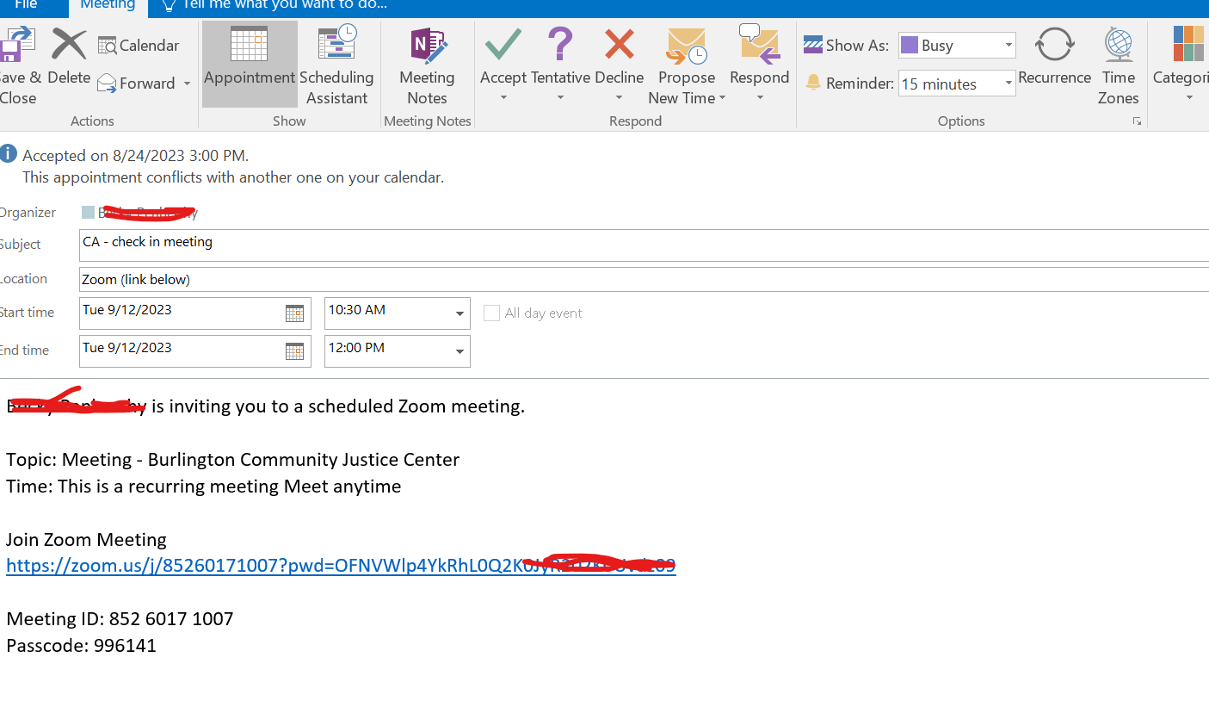Click the info icon beside Accepted notice

point(9,154)
